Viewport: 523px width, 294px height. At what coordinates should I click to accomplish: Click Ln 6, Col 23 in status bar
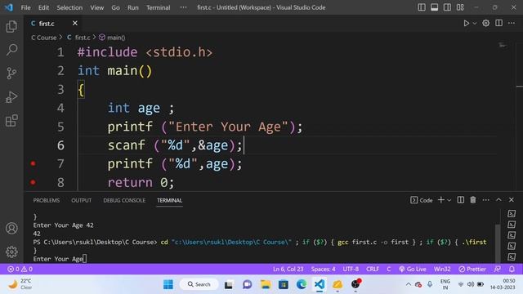pos(288,269)
